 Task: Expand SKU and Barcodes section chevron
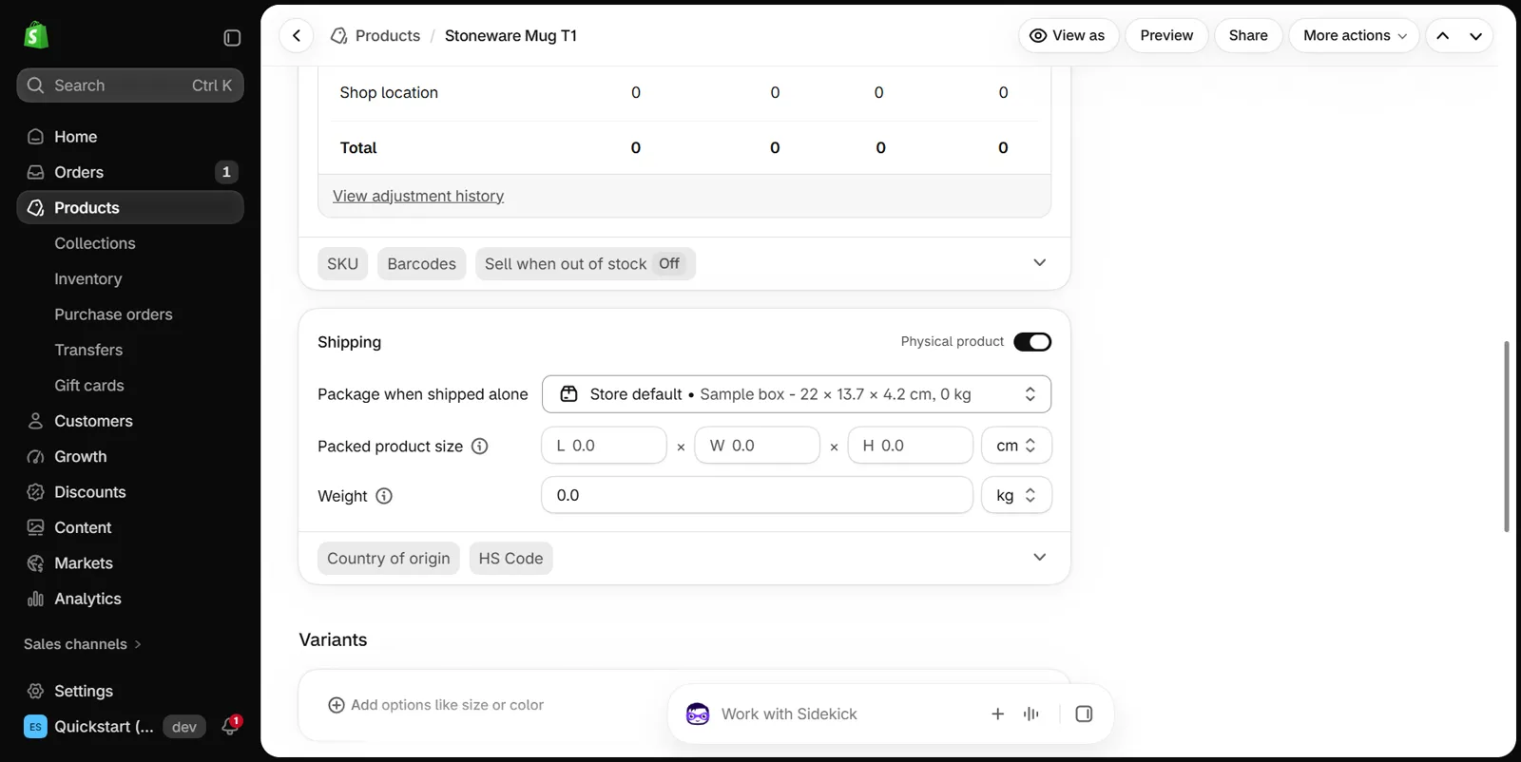pyautogui.click(x=1040, y=263)
